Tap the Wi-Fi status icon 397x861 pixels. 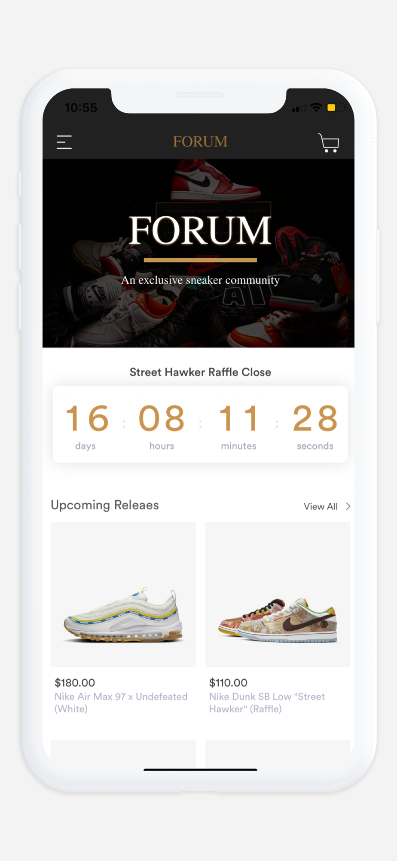tap(316, 108)
